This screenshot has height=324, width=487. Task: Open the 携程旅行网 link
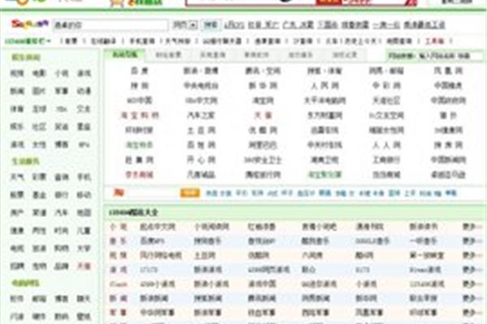point(263,175)
